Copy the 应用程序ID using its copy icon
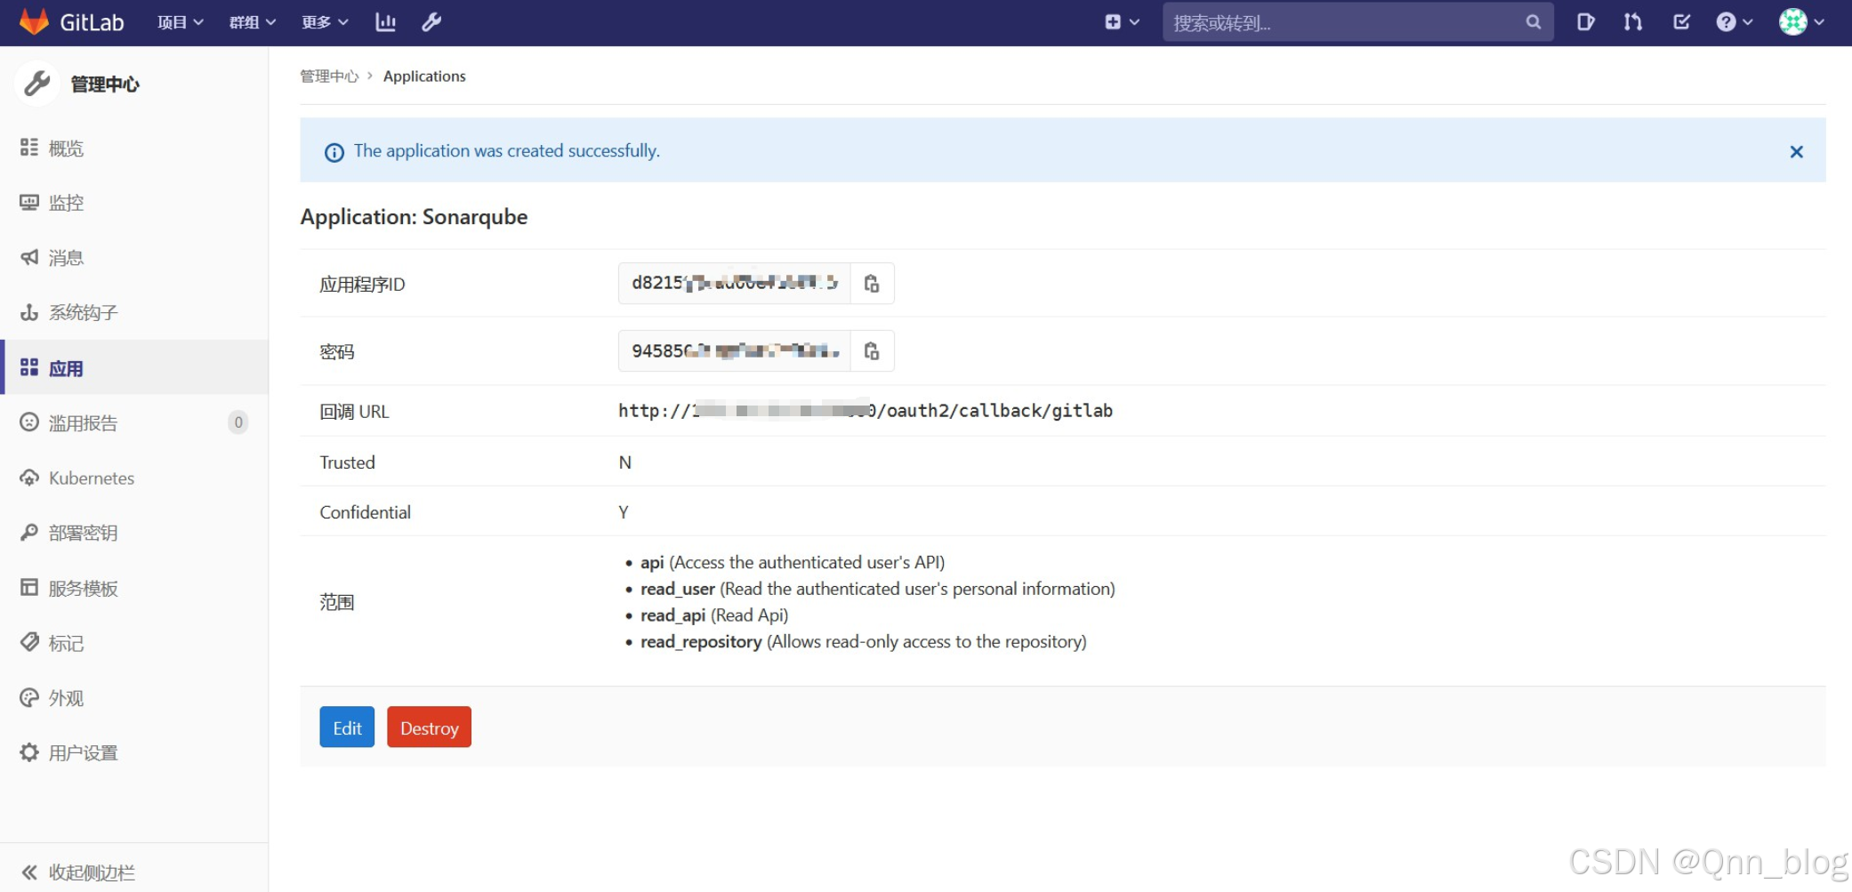This screenshot has height=892, width=1852. pos(871,283)
